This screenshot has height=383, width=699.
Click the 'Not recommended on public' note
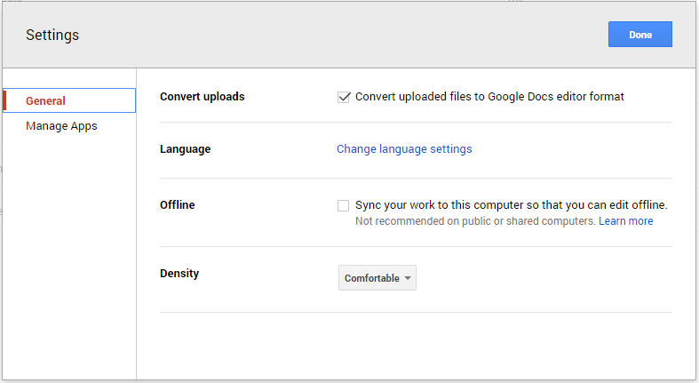tap(475, 221)
